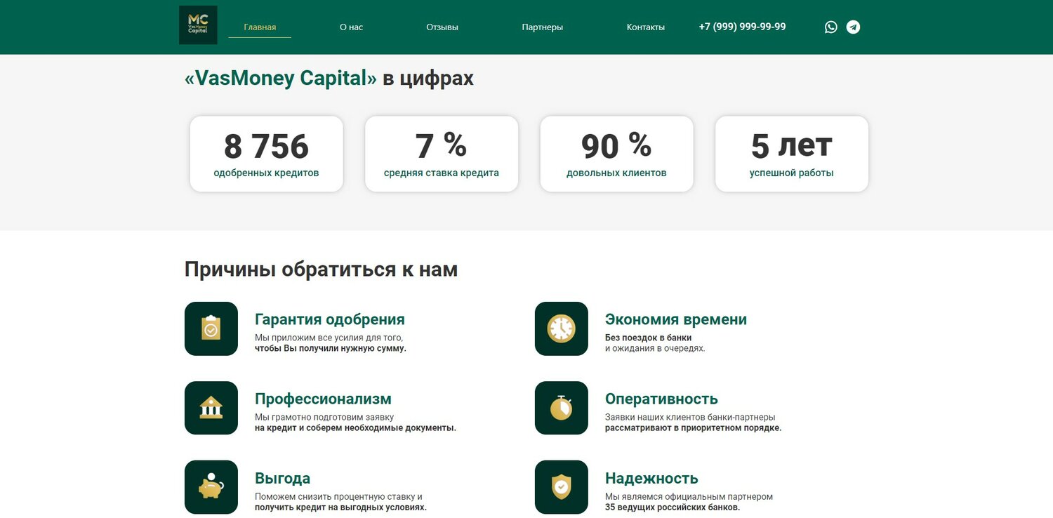This screenshot has width=1053, height=518.
Task: Click the clipboard icon for Гарантия одобрения
Action: (211, 328)
